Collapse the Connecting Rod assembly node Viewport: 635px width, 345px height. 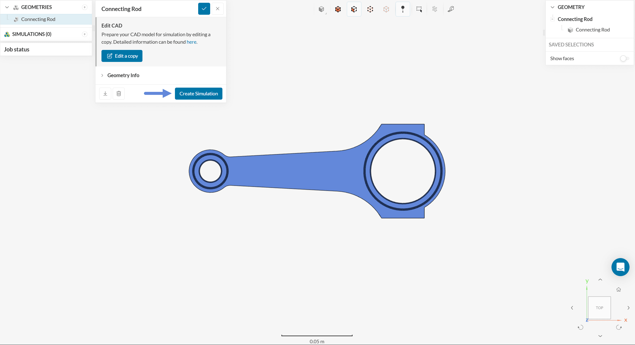(553, 19)
